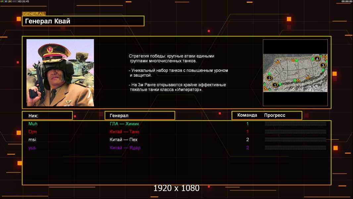Click the Прогресс column header
The height and width of the screenshot is (199, 353).
275,115
